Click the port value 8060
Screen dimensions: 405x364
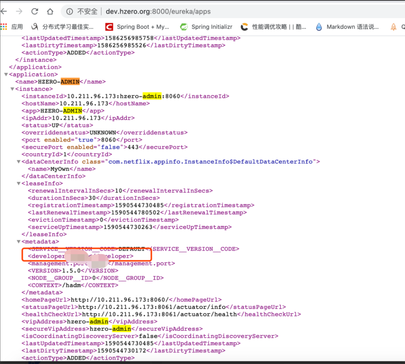coord(108,140)
